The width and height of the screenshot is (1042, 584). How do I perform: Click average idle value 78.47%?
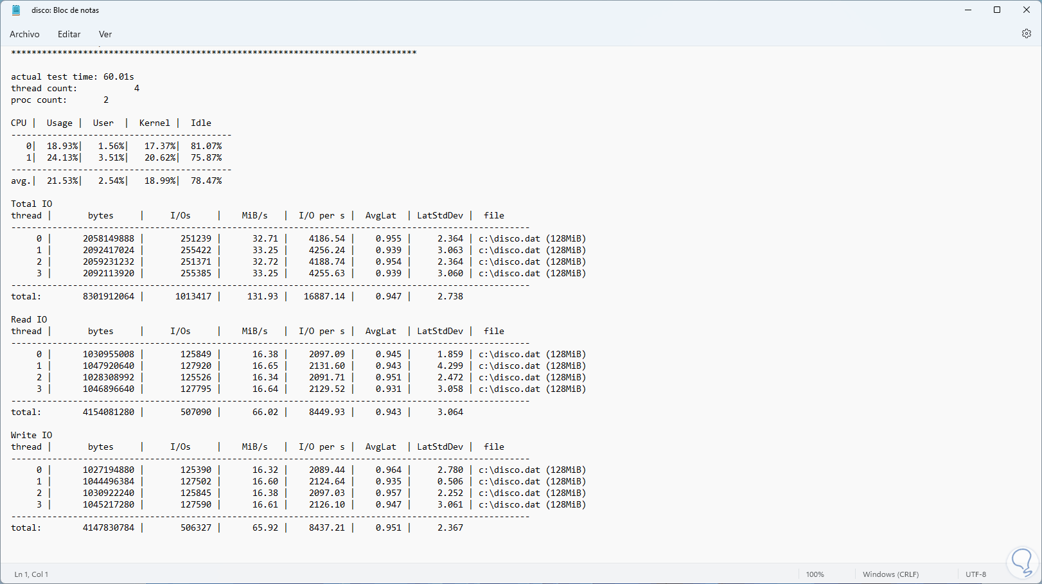tap(206, 181)
